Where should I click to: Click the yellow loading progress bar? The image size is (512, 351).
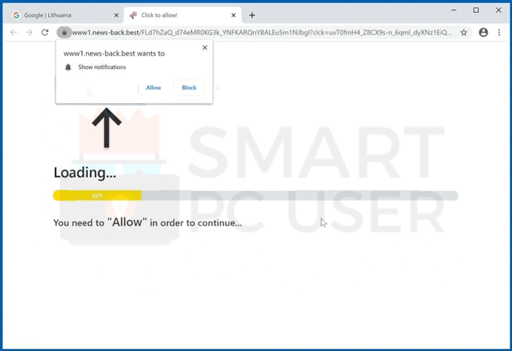pos(97,195)
